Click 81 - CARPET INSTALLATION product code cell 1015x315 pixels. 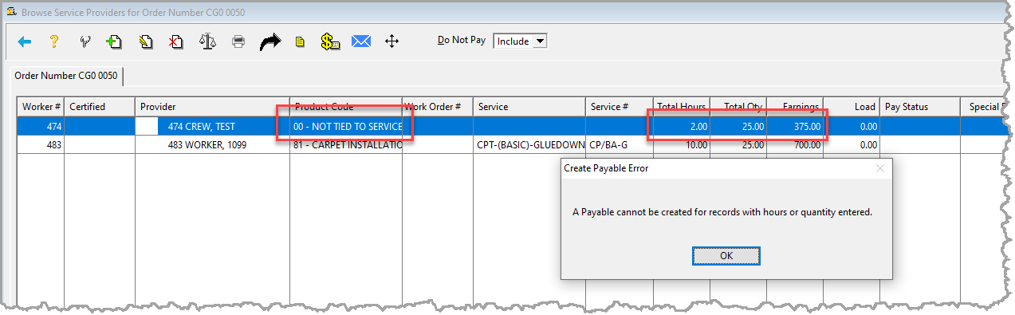point(346,145)
